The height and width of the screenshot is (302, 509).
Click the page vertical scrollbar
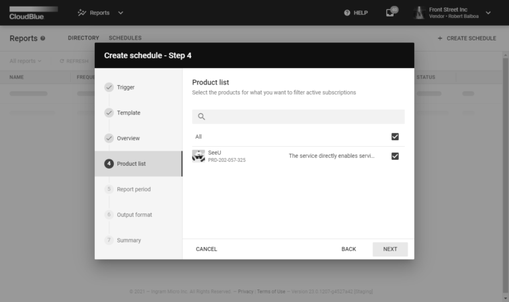505,176
